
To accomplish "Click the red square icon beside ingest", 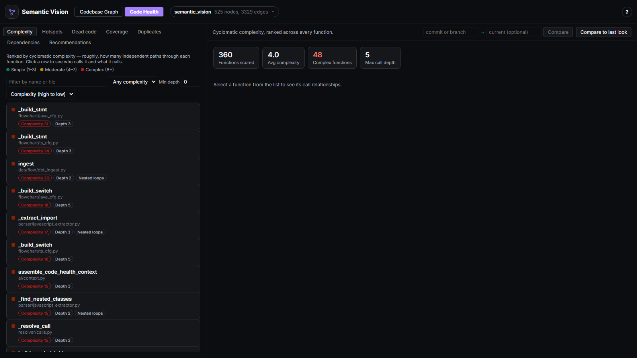I will pyautogui.click(x=13, y=163).
